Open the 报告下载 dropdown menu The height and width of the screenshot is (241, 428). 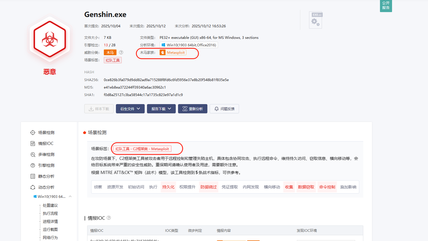click(x=161, y=109)
